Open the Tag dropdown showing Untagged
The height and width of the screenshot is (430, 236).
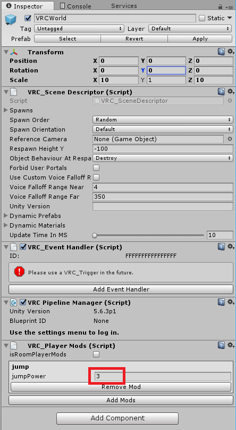[x=79, y=29]
